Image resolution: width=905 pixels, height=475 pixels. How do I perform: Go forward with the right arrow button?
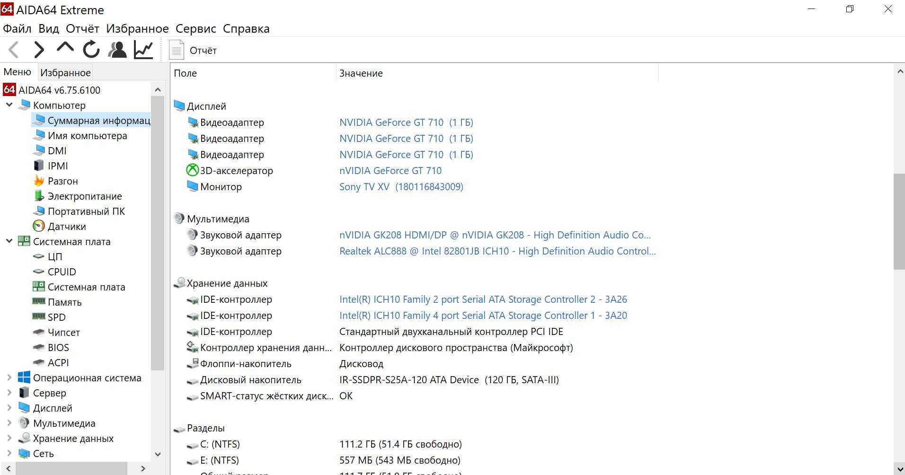coord(39,50)
